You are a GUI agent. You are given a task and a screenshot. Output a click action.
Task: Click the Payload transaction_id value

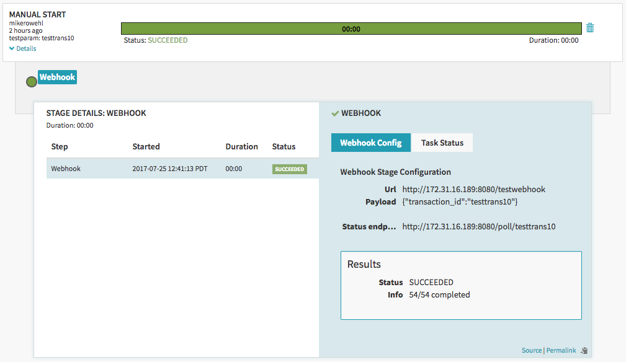point(460,201)
